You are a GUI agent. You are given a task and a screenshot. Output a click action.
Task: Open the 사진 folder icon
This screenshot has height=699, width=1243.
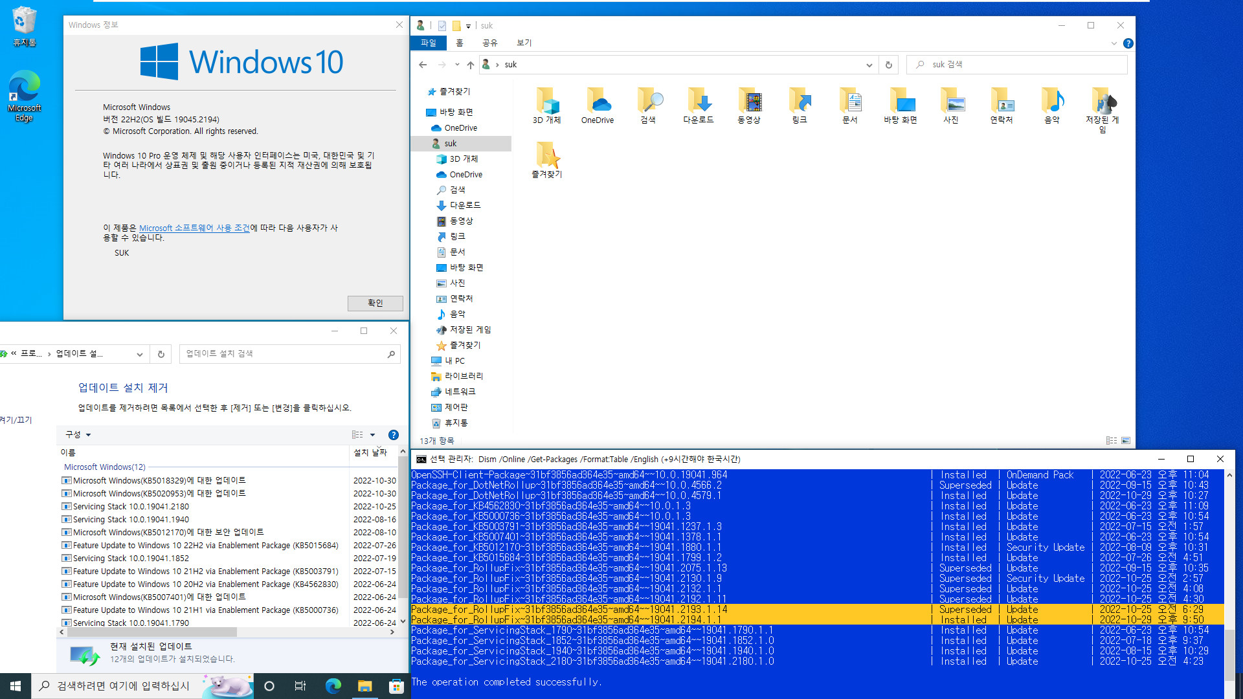pos(950,105)
